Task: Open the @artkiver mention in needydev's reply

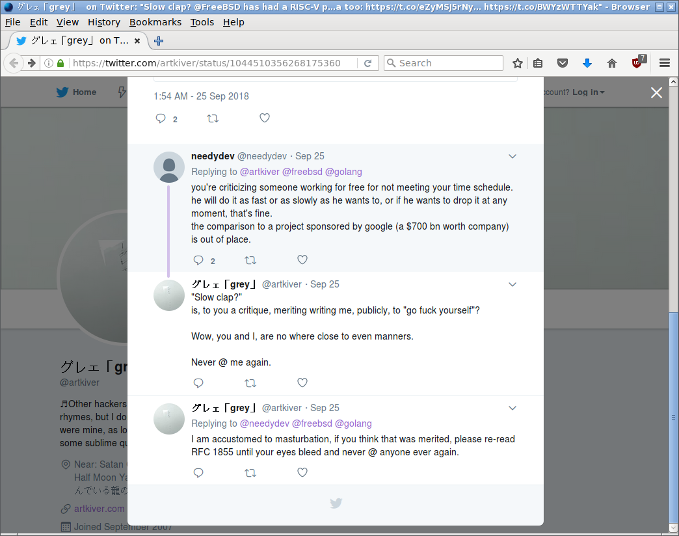Action: tap(260, 172)
